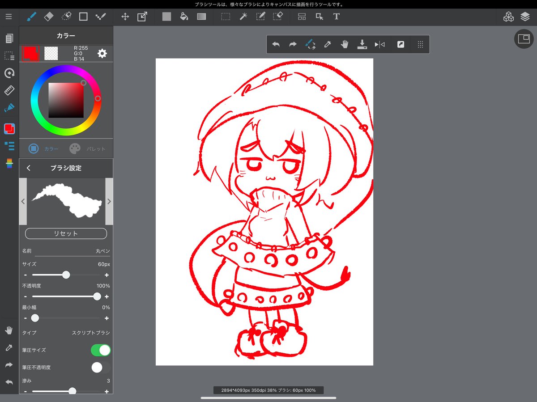Switch to the パレット tab
This screenshot has height=402, width=537.
pyautogui.click(x=88, y=148)
